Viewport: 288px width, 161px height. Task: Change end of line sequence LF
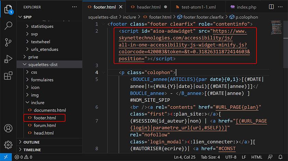coord(244,157)
